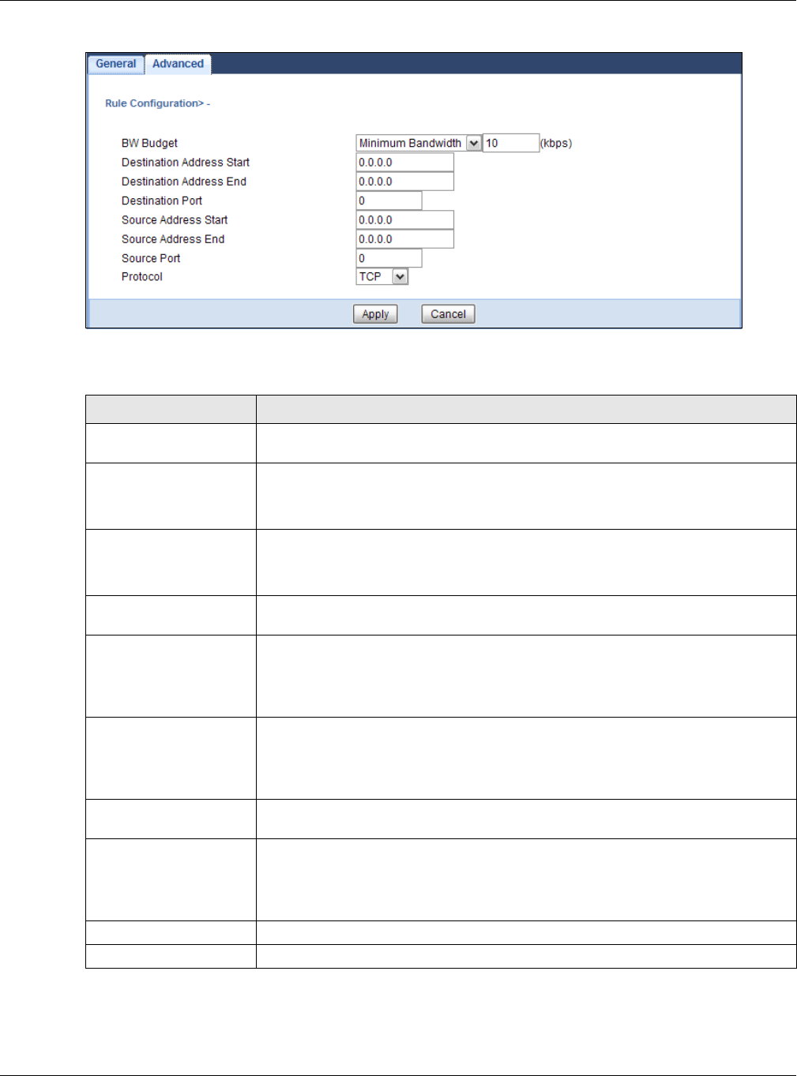Click the Destination Port label
This screenshot has height=1076, width=797.
[x=162, y=201]
